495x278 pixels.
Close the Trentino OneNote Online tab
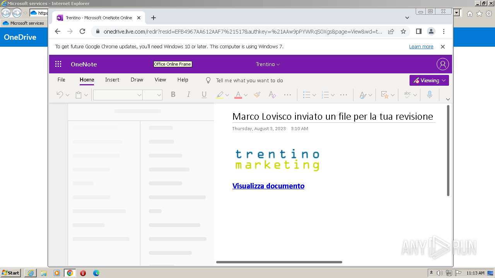point(139,18)
